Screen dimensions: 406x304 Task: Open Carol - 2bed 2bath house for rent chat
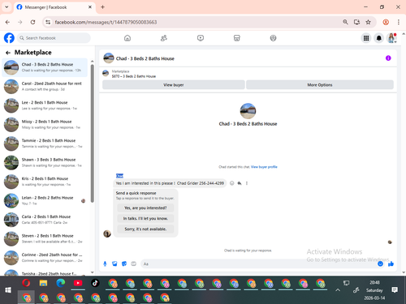tap(45, 87)
